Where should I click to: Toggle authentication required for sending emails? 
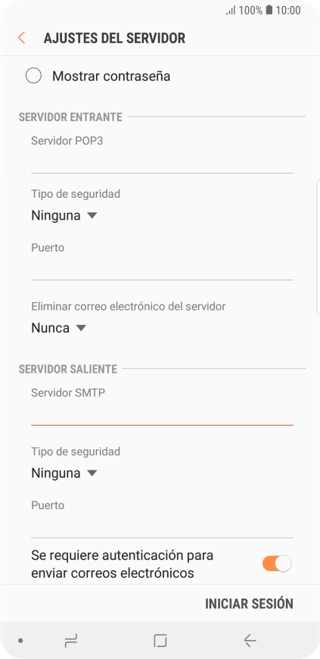[x=277, y=564]
